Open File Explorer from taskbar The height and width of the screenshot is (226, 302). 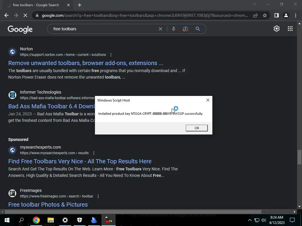click(50, 220)
